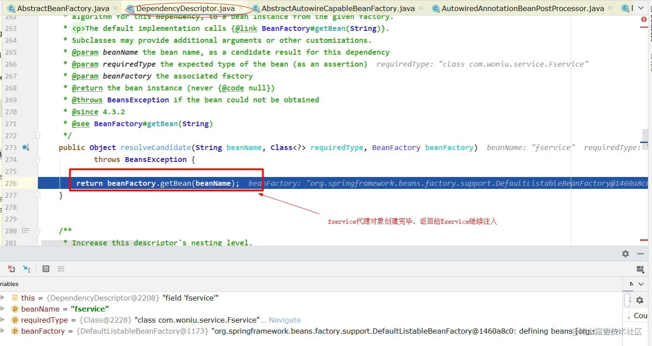This screenshot has width=652, height=346.
Task: Click the getBean call on line 276
Action: (x=175, y=183)
